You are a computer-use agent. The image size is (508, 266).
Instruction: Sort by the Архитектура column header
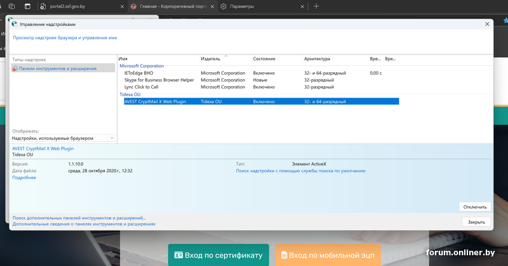tap(336, 59)
